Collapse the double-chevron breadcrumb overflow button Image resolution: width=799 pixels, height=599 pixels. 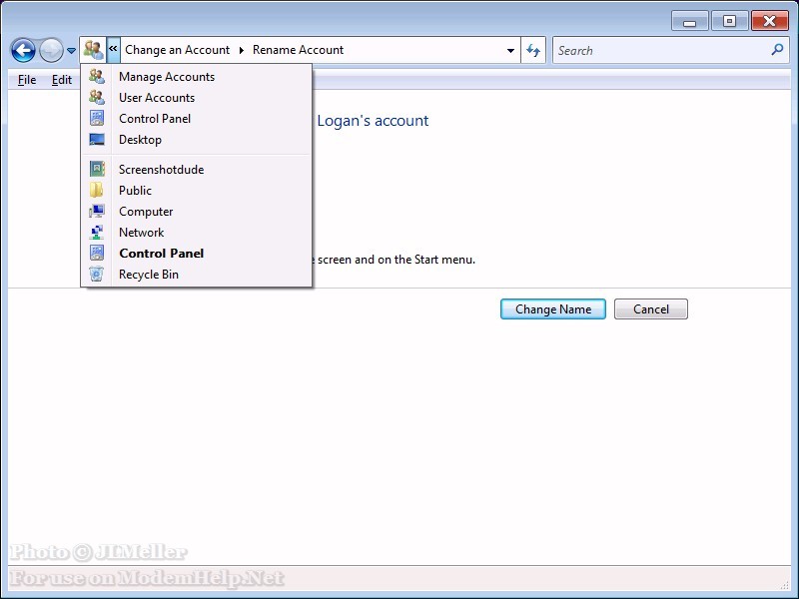113,49
